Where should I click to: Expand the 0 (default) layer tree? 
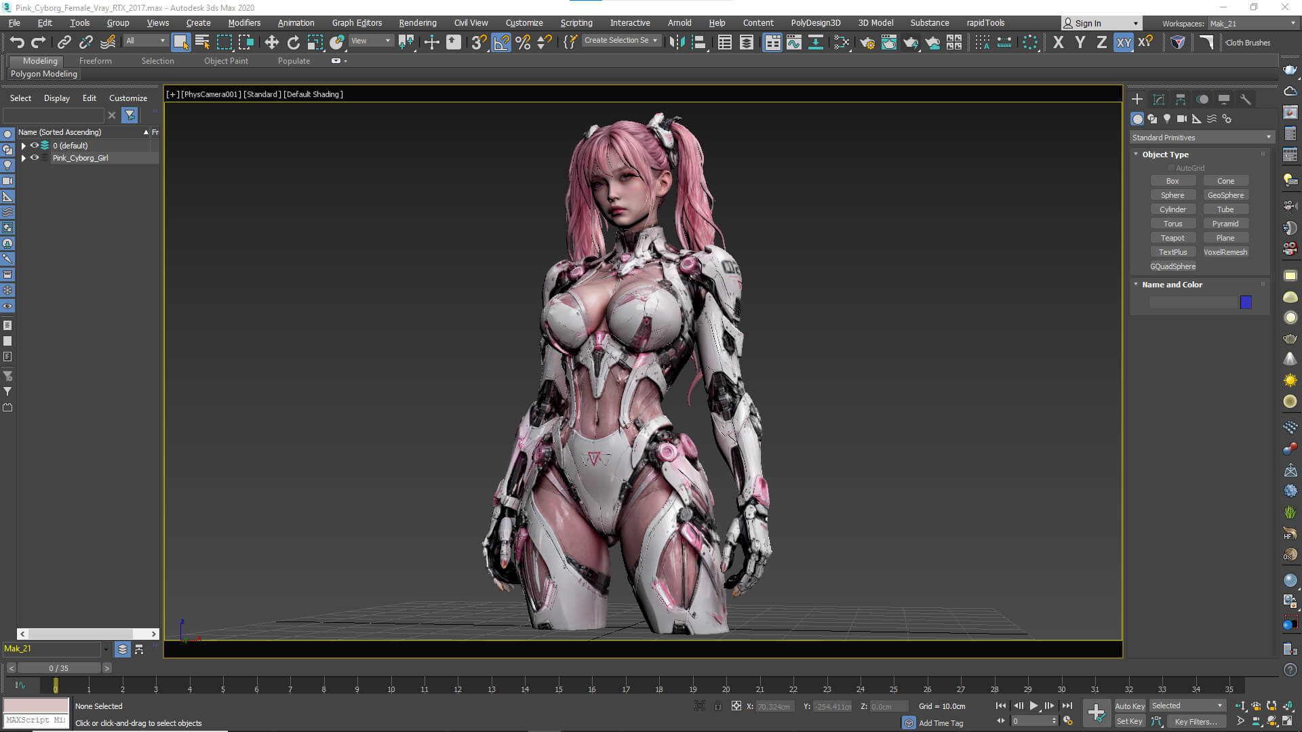click(x=24, y=146)
